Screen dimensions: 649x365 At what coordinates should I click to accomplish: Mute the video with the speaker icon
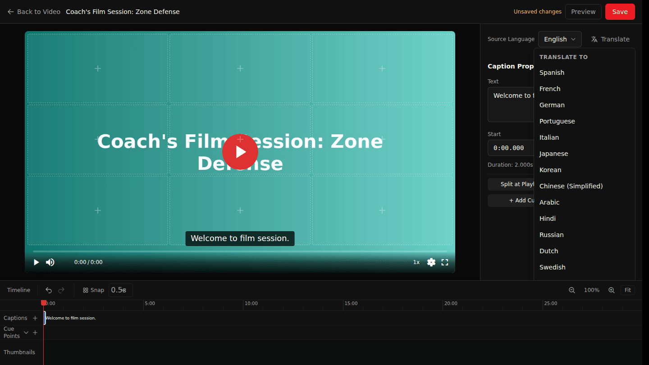pos(50,262)
